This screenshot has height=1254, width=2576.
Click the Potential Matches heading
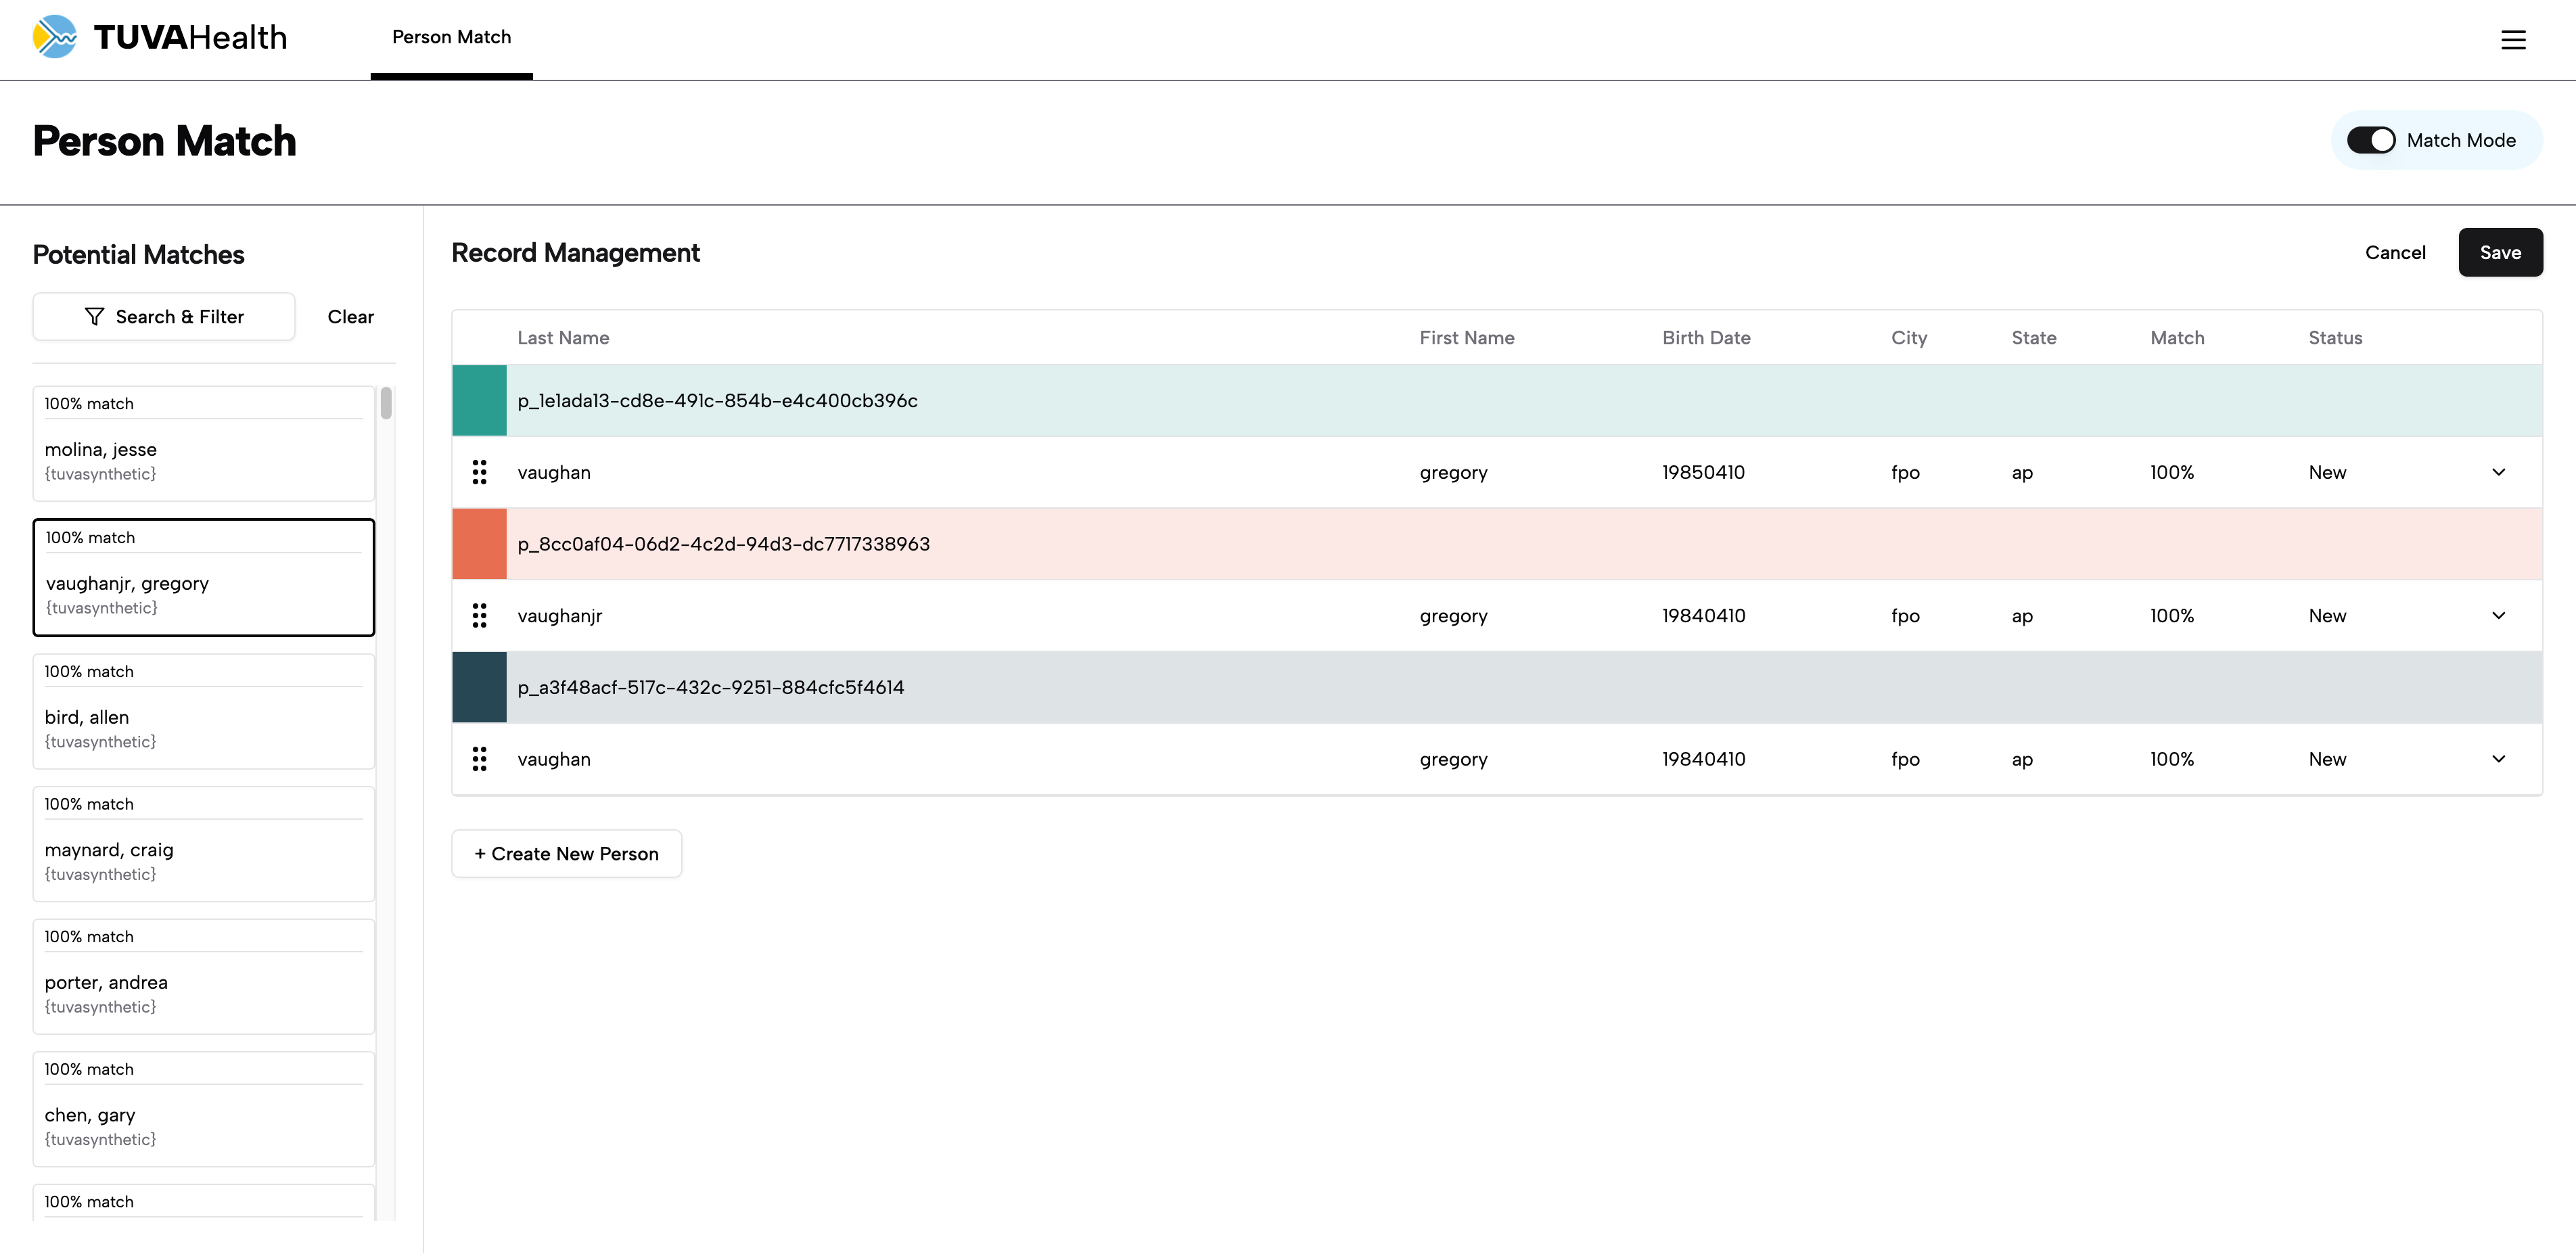[138, 255]
